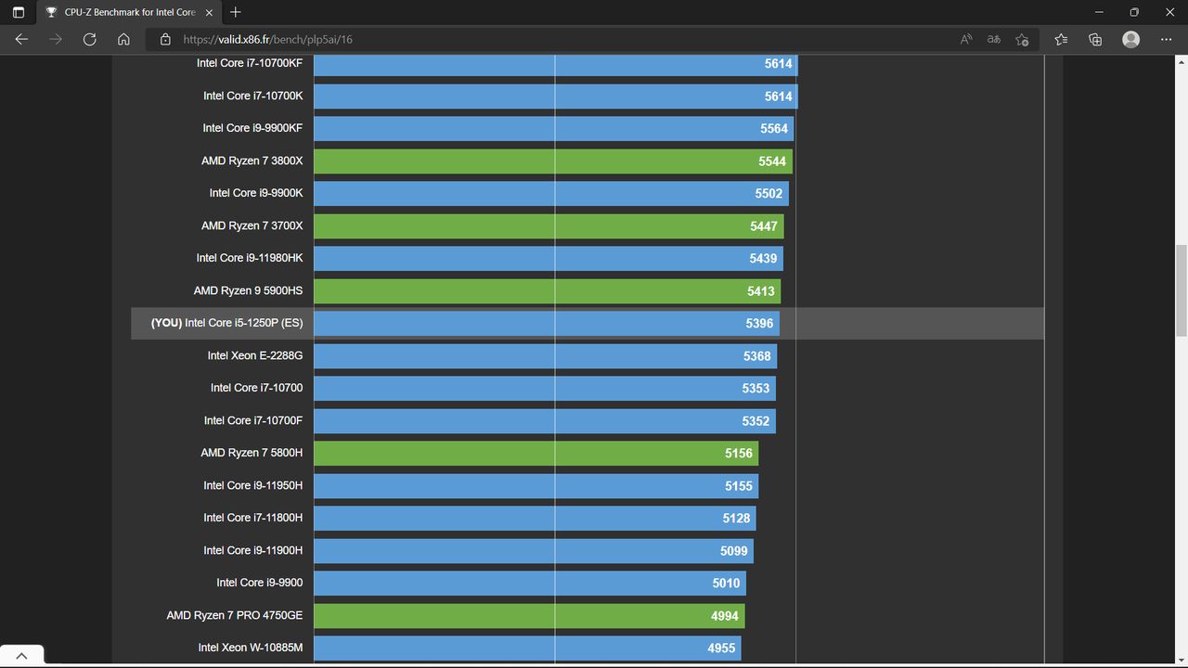
Task: Click the 5010 score value
Action: (x=726, y=584)
